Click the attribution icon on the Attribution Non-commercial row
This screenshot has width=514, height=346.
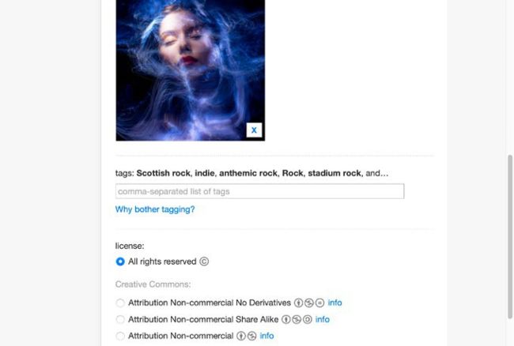[x=241, y=336]
